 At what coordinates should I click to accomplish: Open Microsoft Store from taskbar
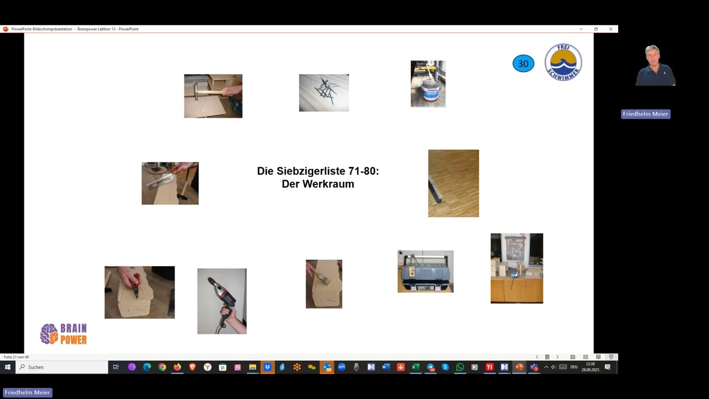pos(223,367)
